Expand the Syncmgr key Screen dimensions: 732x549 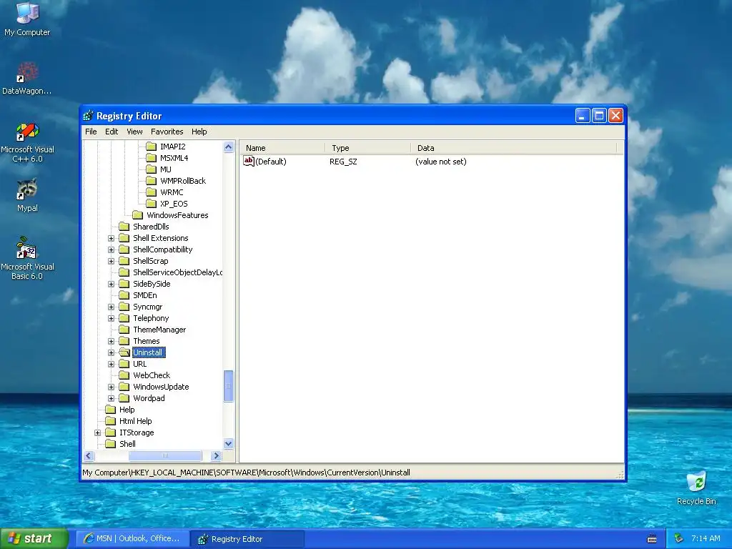(111, 307)
